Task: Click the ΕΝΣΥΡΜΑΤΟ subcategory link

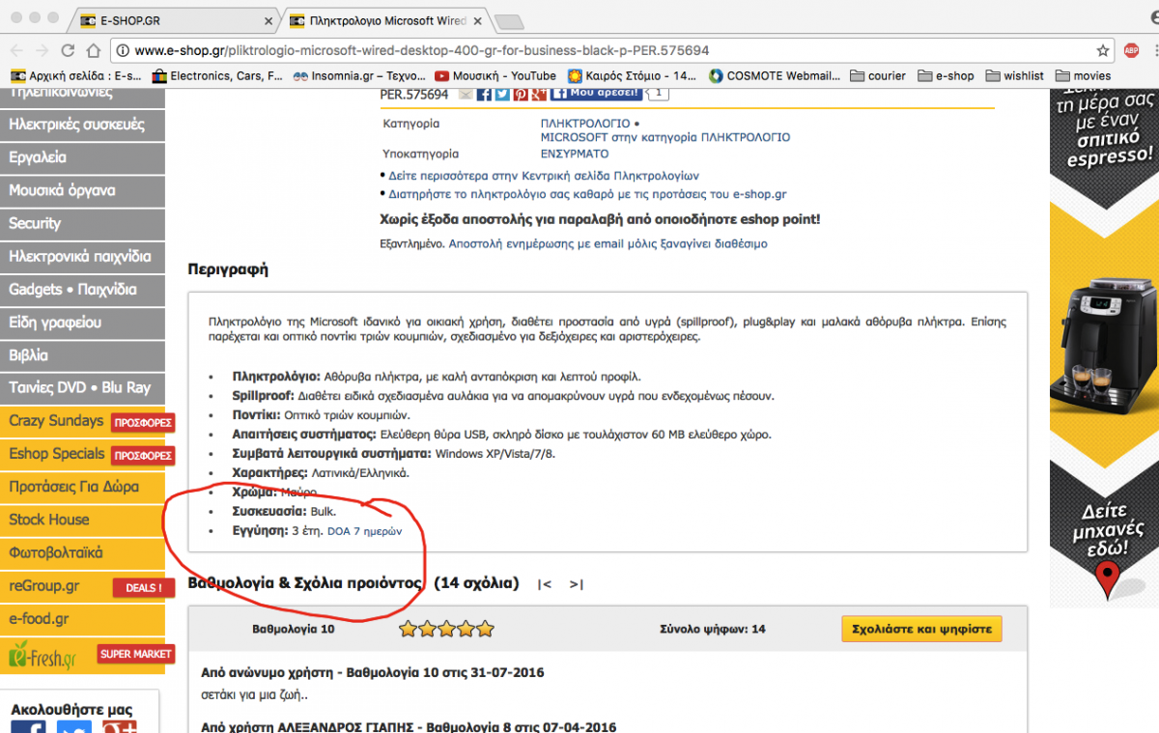Action: tap(575, 154)
